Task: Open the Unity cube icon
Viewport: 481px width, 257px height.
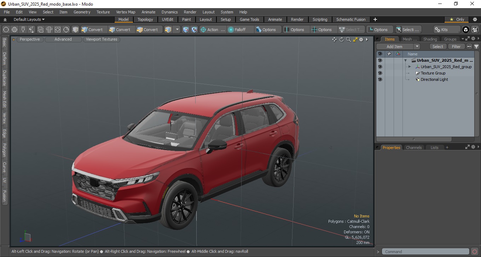Action: click(466, 30)
